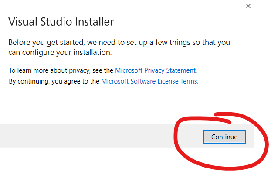
Task: Open the Microsoft Software License Terms link
Action: (149, 81)
